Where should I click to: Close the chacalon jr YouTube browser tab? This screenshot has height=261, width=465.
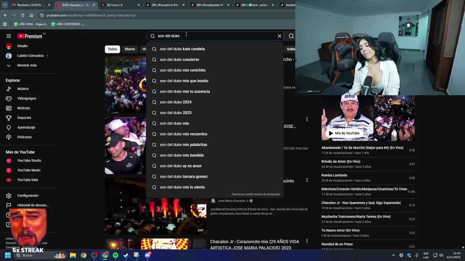[x=94, y=5]
